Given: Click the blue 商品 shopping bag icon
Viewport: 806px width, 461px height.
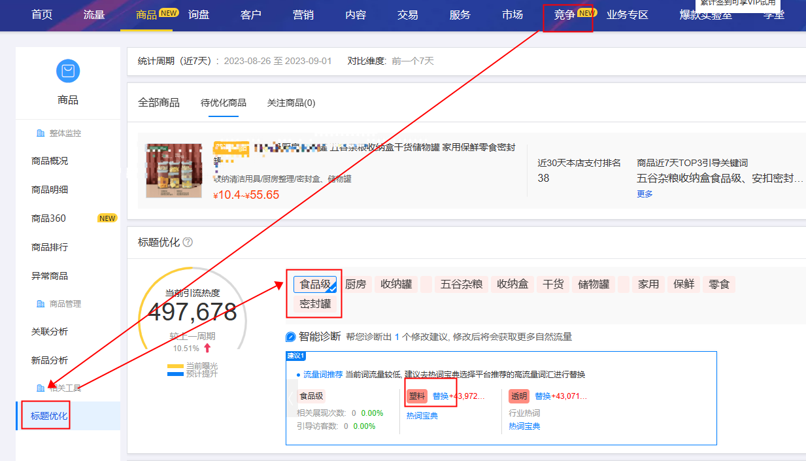Looking at the screenshot, I should tap(68, 71).
